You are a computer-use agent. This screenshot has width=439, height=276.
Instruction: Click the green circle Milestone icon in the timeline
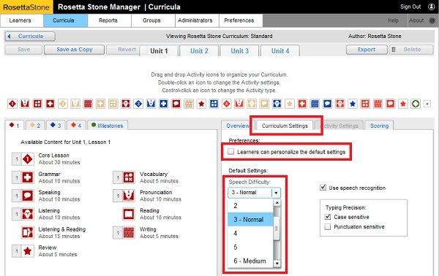(x=416, y=104)
